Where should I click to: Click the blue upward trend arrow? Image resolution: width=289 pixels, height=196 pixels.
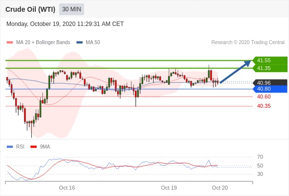tap(236, 72)
